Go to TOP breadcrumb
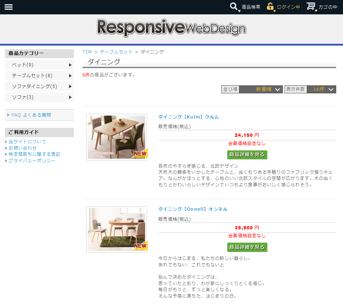Image resolution: width=343 pixels, height=304 pixels. click(x=87, y=52)
